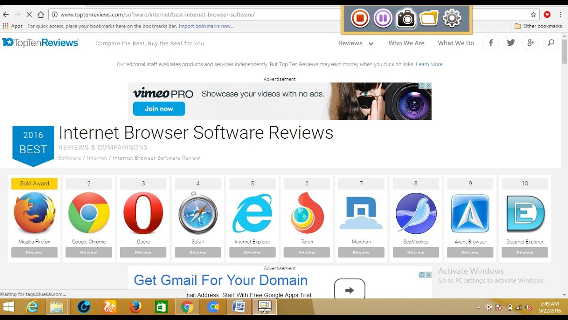Screen dimensions: 568x320
Task: Click the Torch browser logo
Action: click(307, 213)
